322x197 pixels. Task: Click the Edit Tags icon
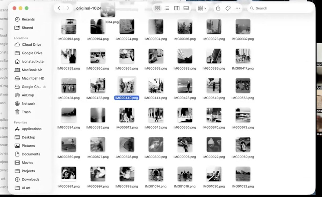(228, 8)
